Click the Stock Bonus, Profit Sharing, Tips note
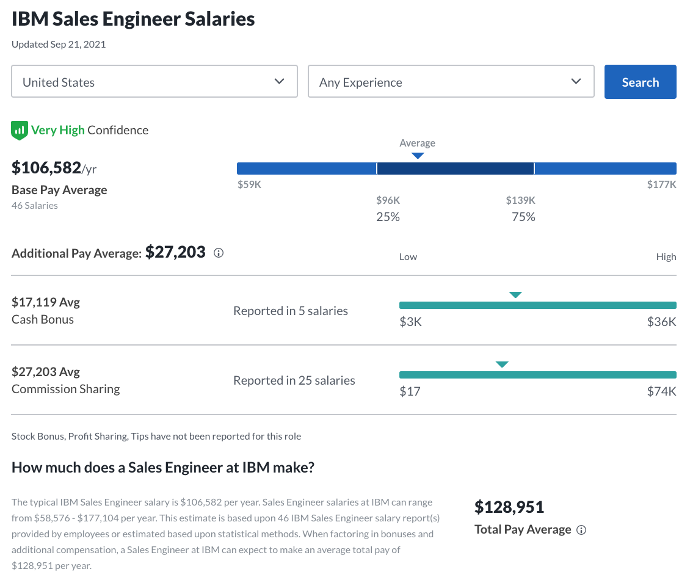 click(156, 436)
